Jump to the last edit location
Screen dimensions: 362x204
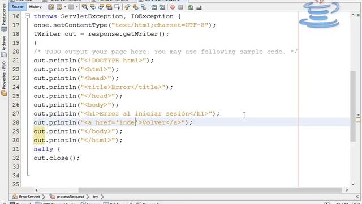pyautogui.click(x=51, y=7)
